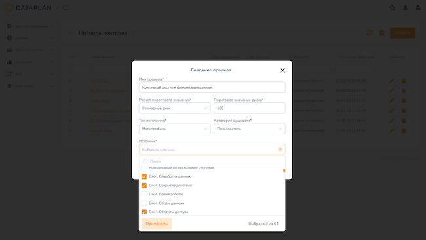Open notifications bell icon

[x=405, y=8]
